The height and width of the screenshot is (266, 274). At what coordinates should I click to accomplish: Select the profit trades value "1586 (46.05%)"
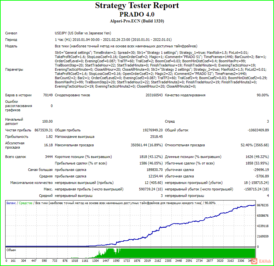(x=151, y=163)
